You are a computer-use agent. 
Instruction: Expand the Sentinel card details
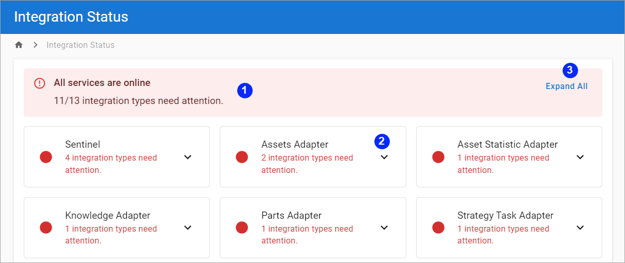tap(188, 157)
